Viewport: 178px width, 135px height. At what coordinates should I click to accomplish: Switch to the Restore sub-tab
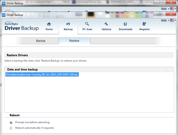click(74, 41)
